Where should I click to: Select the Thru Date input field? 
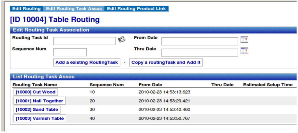click(199, 52)
